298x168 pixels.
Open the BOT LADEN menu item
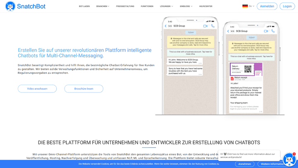(84, 6)
